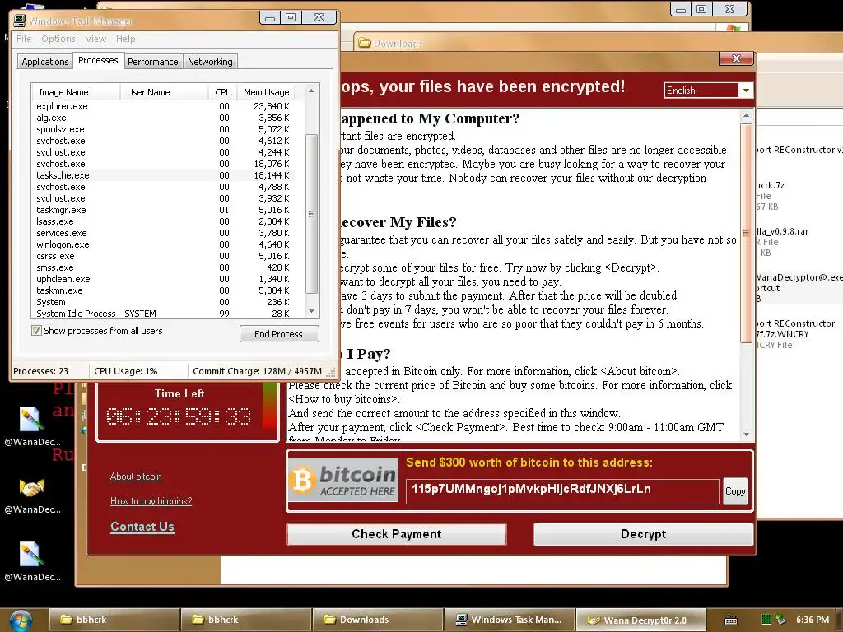Switch to the Performance tab
Screen dimensions: 843x632
pyautogui.click(x=152, y=62)
